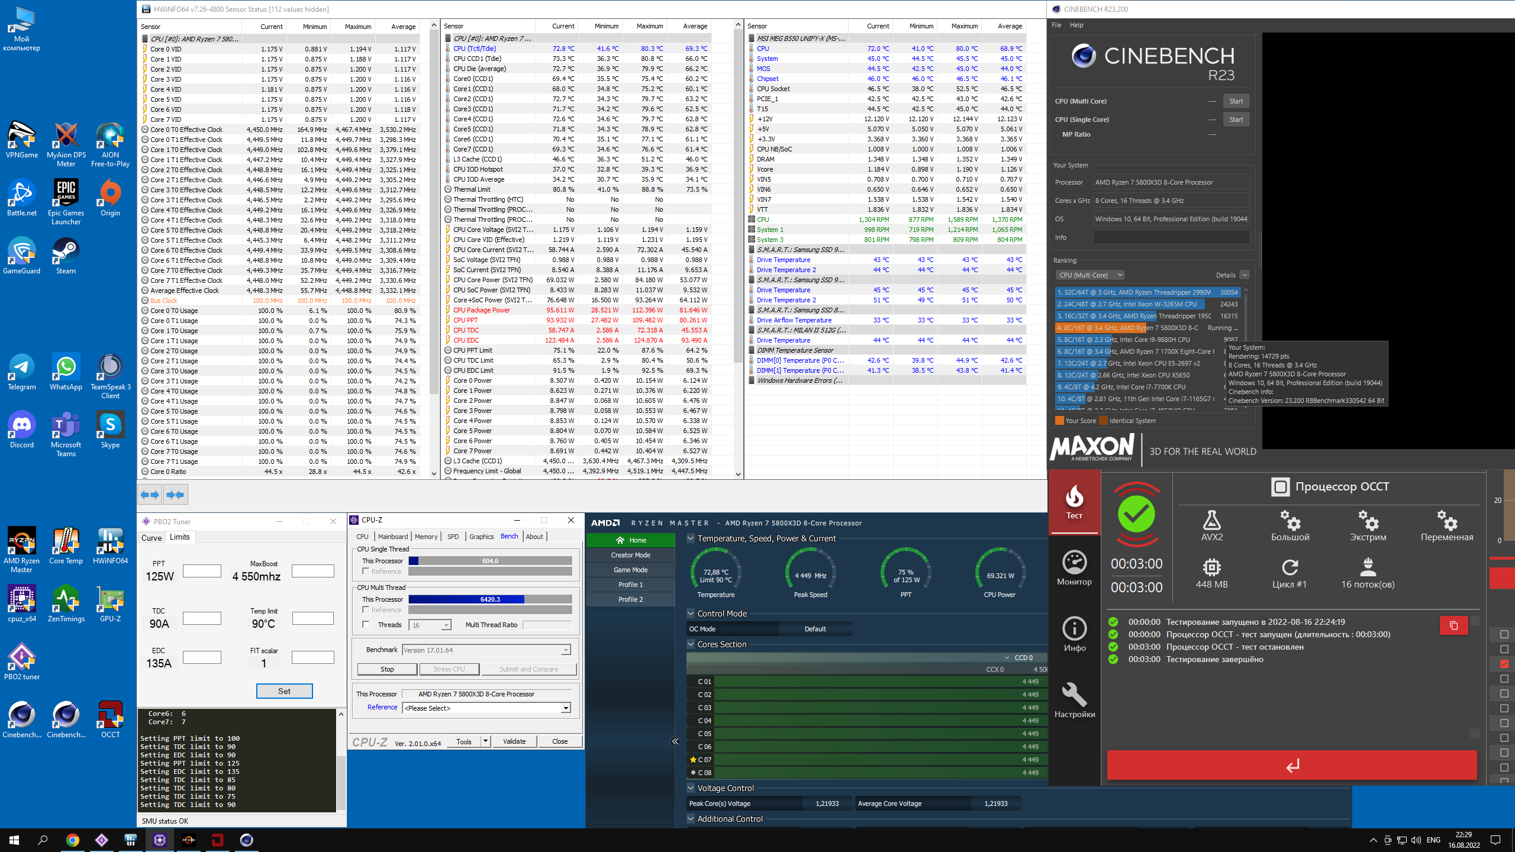Enable Multi Thread Reference checkbox in CPU-Z
The image size is (1515, 852).
[366, 609]
